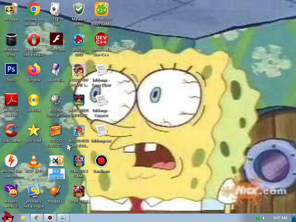Click the green tray status icon
Screen dimensions: 296x222
258,218
